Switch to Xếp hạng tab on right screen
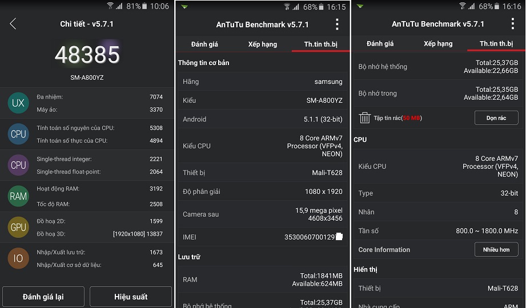 pos(438,43)
